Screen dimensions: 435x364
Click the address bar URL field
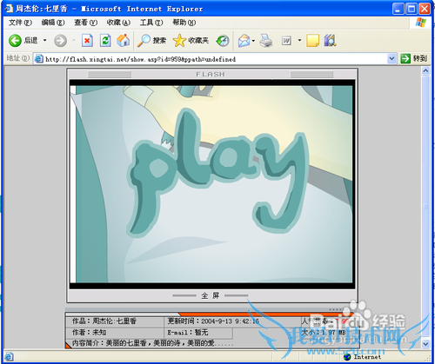(x=215, y=59)
